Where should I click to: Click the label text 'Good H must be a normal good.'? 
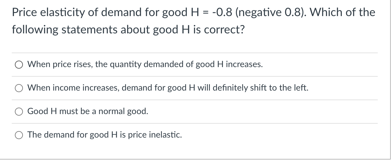pyautogui.click(x=88, y=111)
